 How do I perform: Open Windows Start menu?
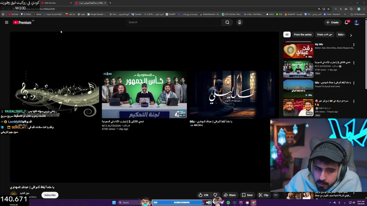[x=114, y=203]
